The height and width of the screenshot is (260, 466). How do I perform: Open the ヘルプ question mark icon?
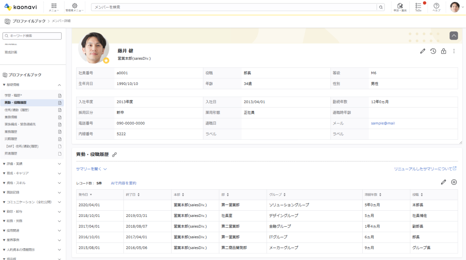pos(436,7)
